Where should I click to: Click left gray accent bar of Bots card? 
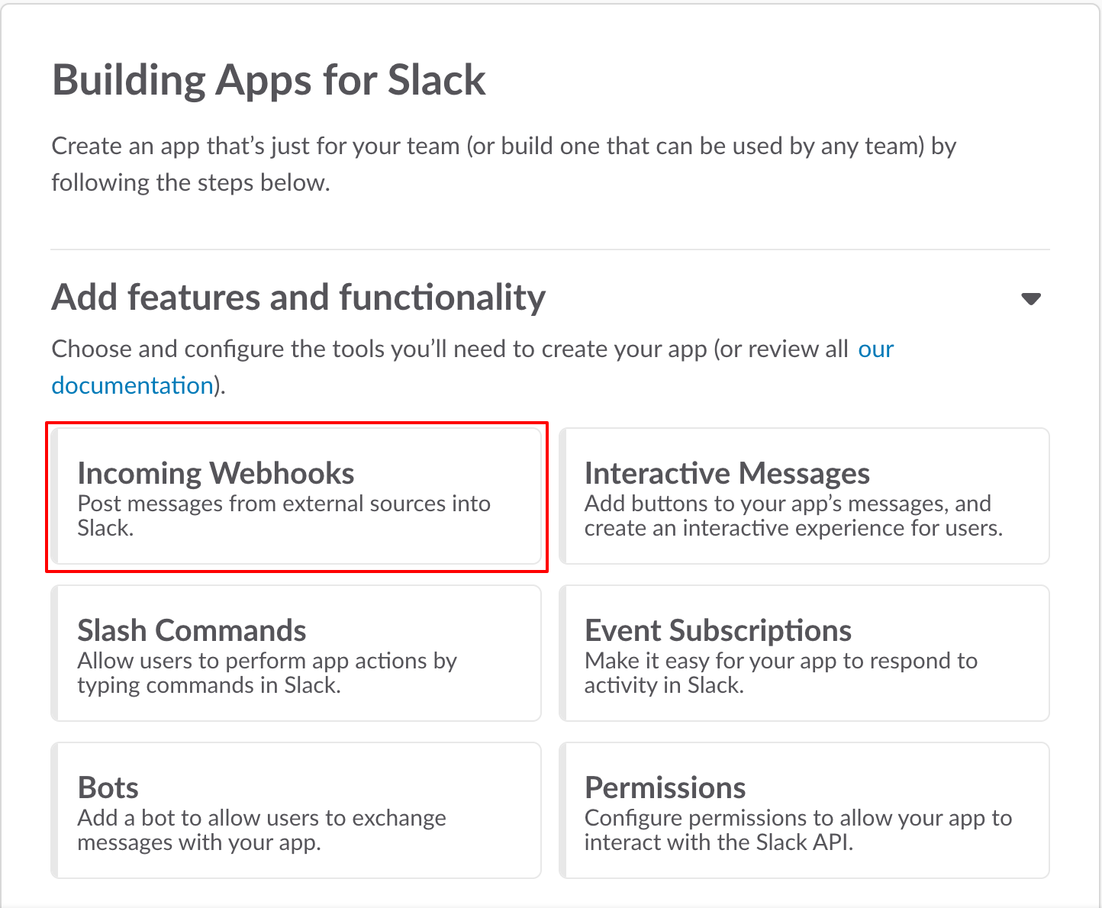click(55, 810)
